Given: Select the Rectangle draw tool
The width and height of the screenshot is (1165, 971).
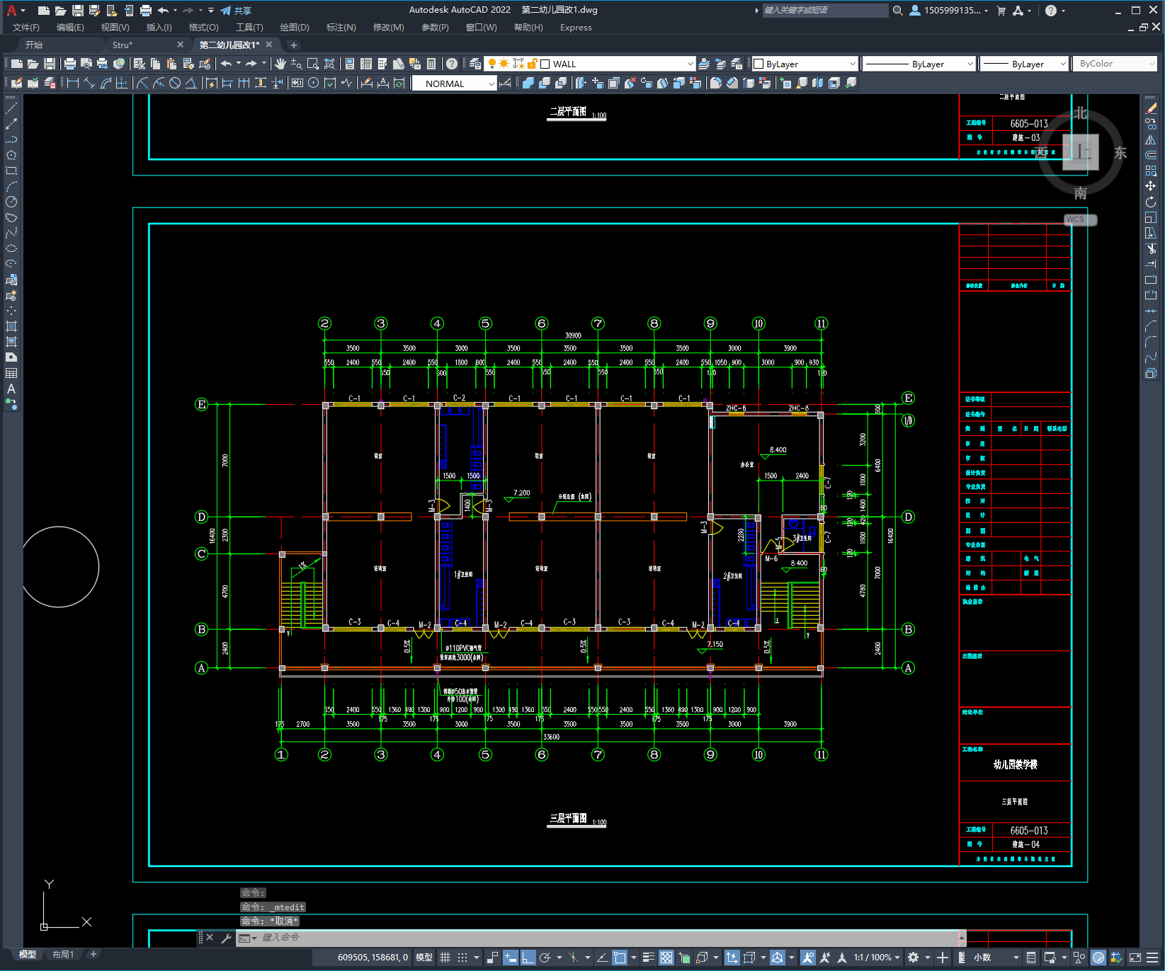Looking at the screenshot, I should coord(11,171).
